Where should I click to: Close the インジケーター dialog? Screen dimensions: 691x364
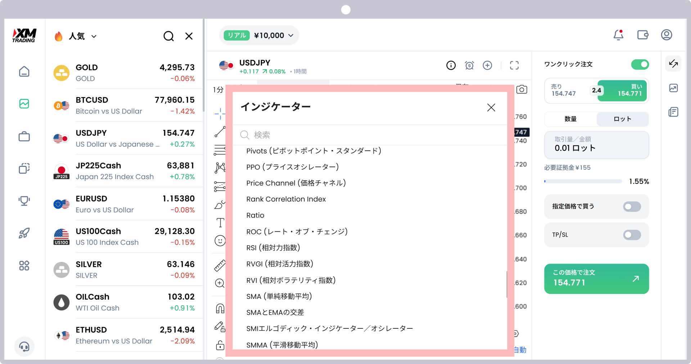point(491,108)
